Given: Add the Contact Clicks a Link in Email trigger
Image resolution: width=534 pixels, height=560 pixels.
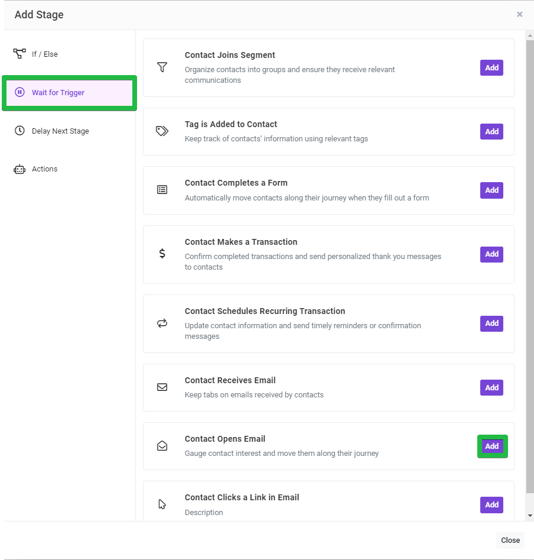Looking at the screenshot, I should 491,504.
